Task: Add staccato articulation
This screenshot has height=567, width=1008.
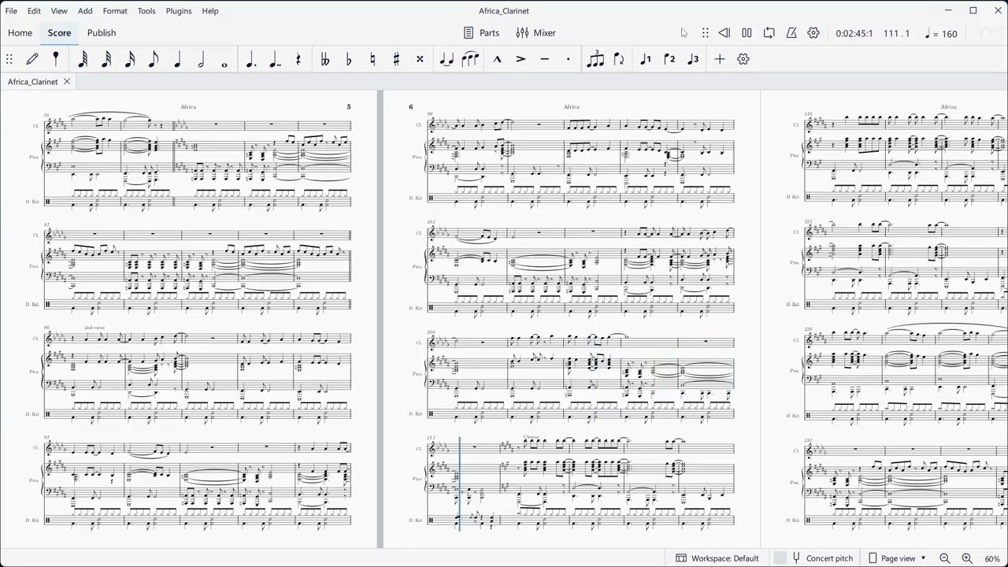Action: point(568,59)
